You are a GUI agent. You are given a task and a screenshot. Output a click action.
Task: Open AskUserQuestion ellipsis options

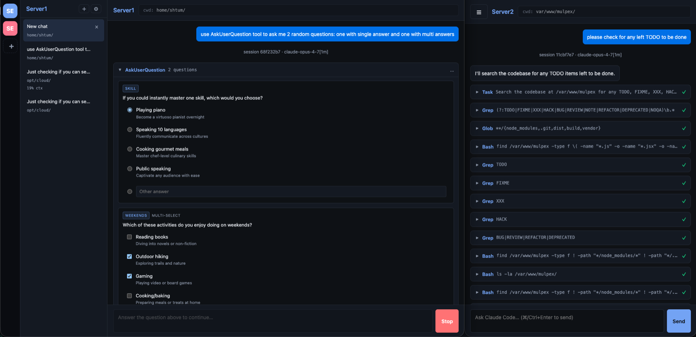pos(452,71)
